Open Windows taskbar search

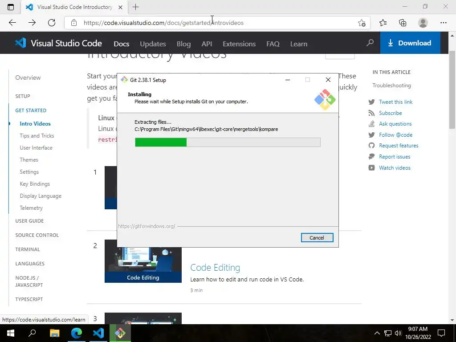tap(32, 333)
